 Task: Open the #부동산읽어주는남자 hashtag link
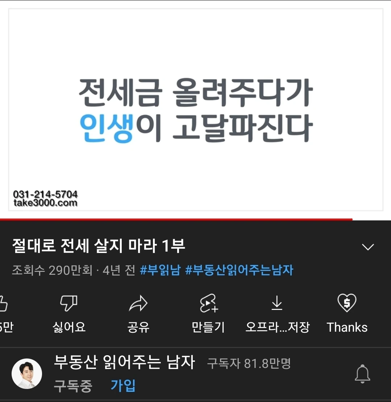(239, 270)
